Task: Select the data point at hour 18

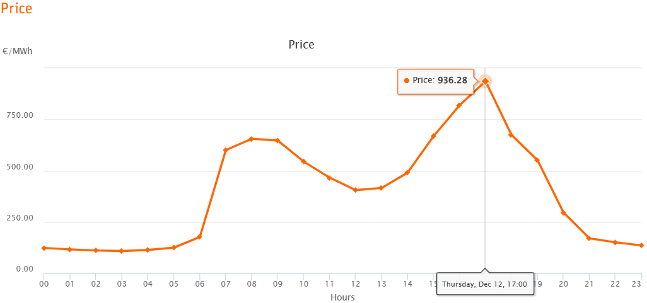Action: [511, 135]
